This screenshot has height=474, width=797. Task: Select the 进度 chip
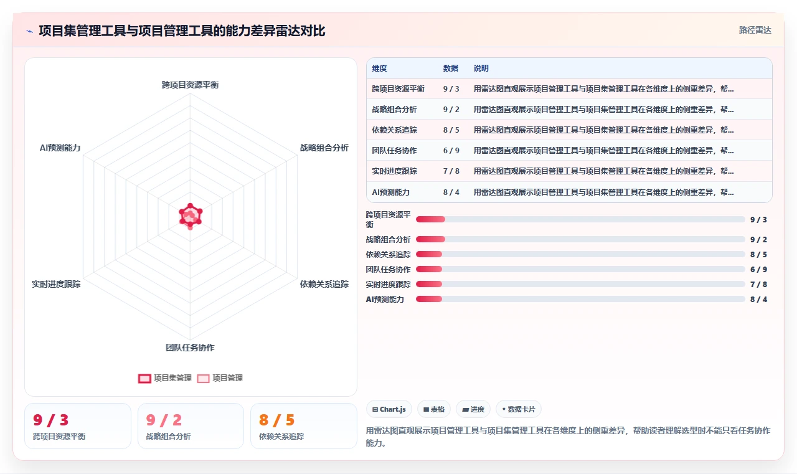[473, 409]
